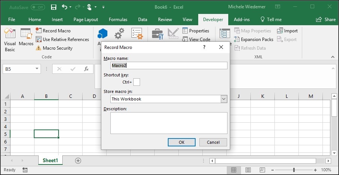Add a new sheet with plus icon
This screenshot has height=175, width=339.
[78, 161]
